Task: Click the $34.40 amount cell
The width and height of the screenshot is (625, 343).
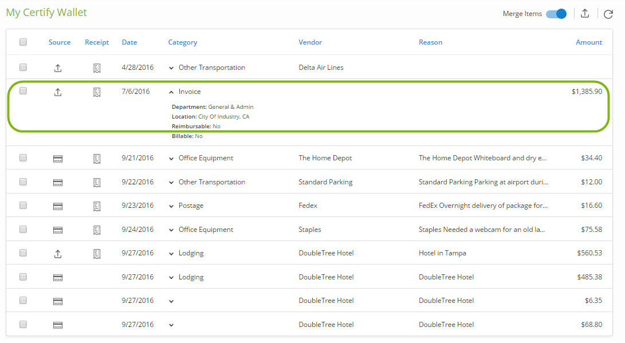Action: (592, 157)
